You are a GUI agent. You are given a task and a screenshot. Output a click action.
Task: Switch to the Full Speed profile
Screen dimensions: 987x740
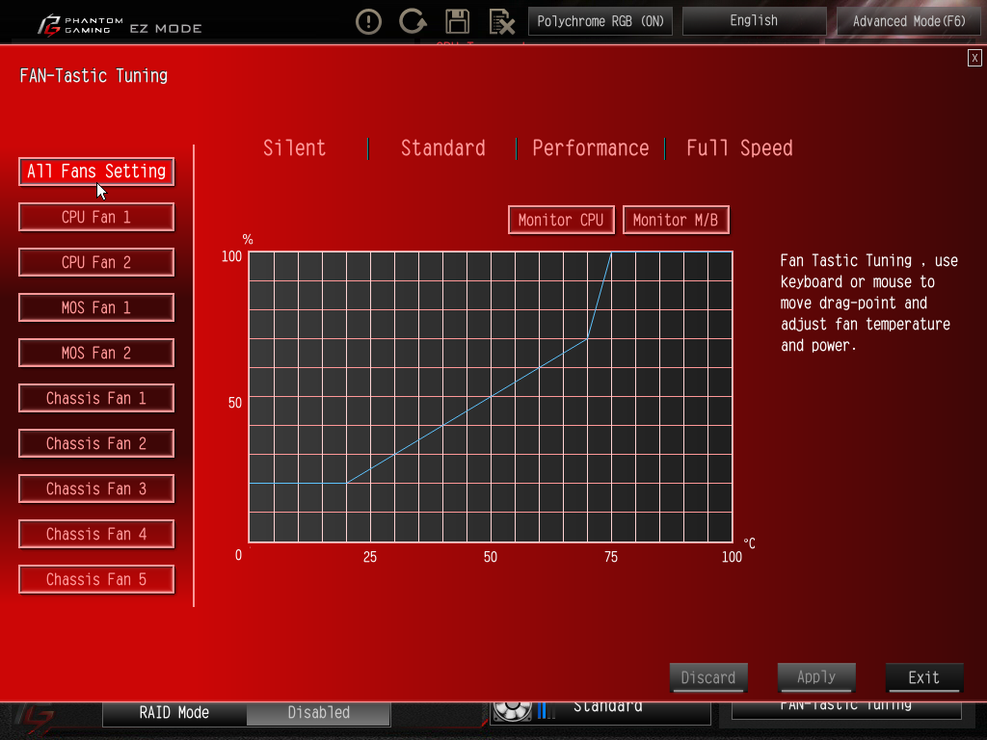739,148
